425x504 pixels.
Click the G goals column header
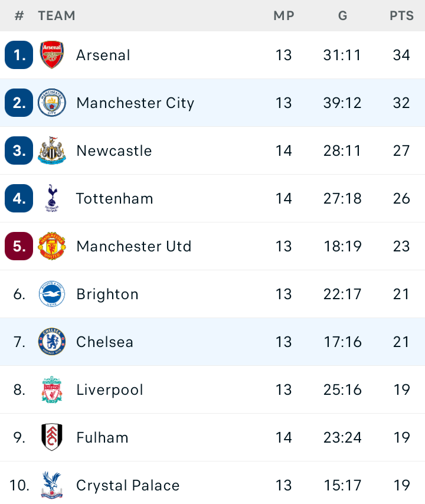coord(343,15)
